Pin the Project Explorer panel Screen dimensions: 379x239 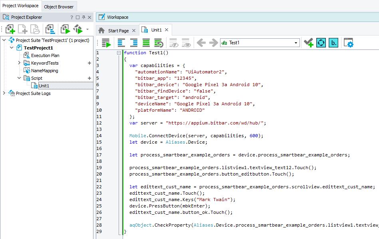tap(83, 18)
